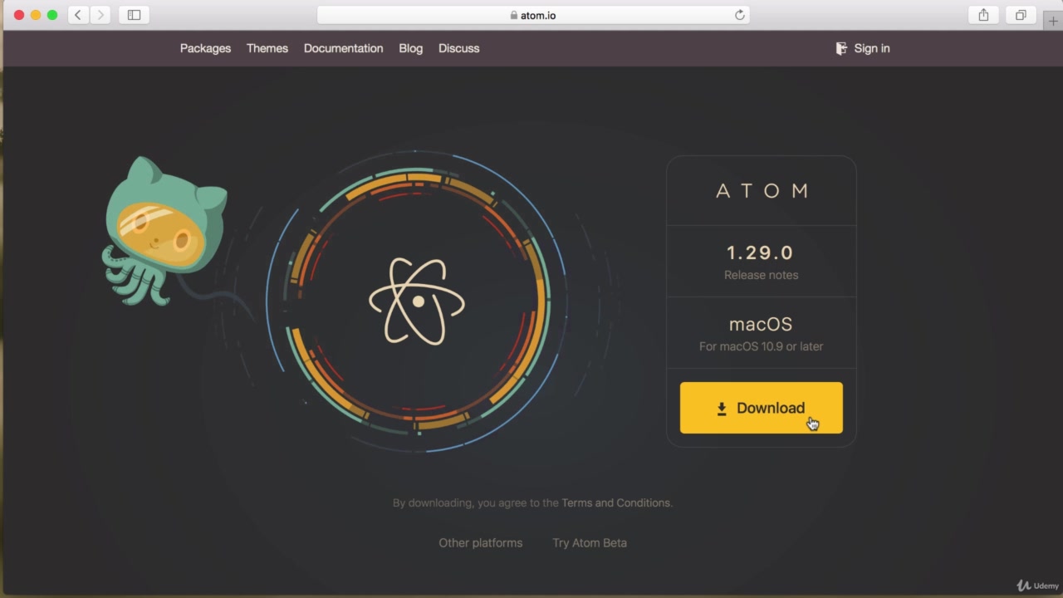This screenshot has width=1063, height=598.
Task: Click the Atom logo in the center
Action: coord(417,301)
